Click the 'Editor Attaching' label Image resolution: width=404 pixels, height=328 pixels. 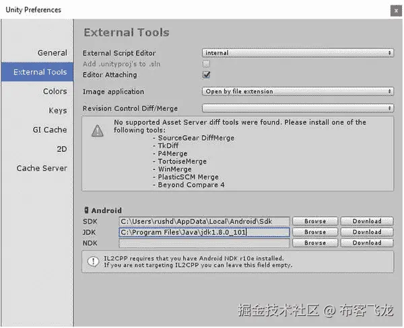(110, 75)
